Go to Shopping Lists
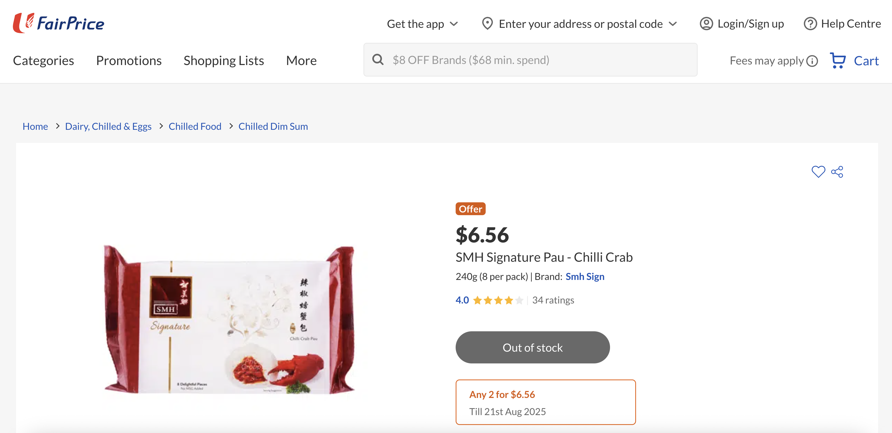This screenshot has height=433, width=892. [x=224, y=60]
